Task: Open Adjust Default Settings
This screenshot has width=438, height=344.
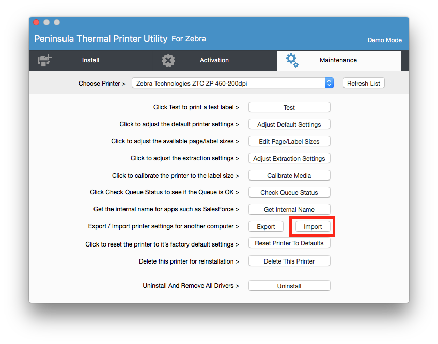Action: tap(289, 124)
